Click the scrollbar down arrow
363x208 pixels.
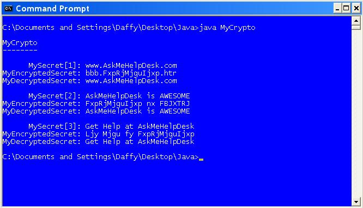tap(356, 202)
